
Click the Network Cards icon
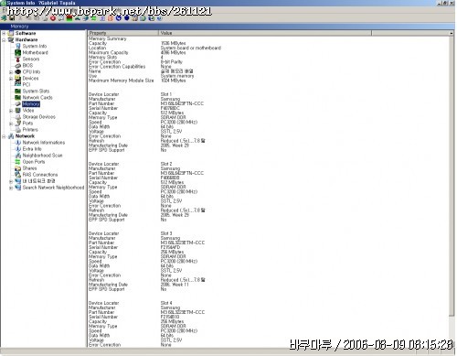(x=18, y=97)
